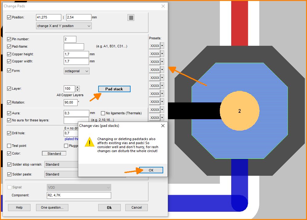Screen dimensions: 307x220
Task: Increase the Layer number with up spinner
Action: (77, 87)
